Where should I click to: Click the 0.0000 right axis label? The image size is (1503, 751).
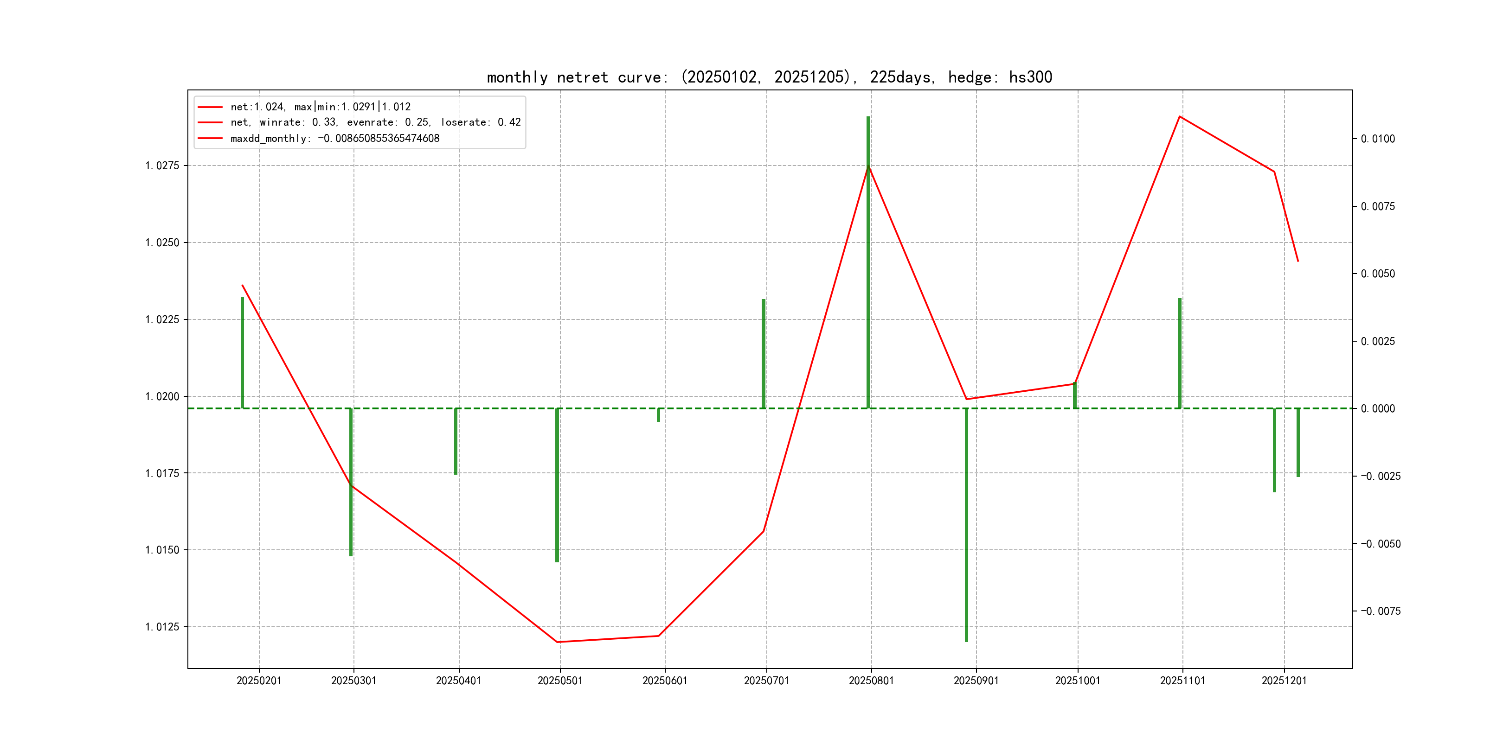click(x=1378, y=409)
